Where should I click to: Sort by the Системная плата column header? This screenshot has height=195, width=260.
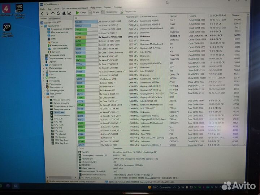[149, 16]
